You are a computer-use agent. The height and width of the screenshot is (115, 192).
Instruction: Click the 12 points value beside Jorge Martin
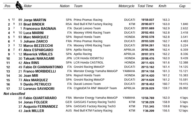coord(13,19)
